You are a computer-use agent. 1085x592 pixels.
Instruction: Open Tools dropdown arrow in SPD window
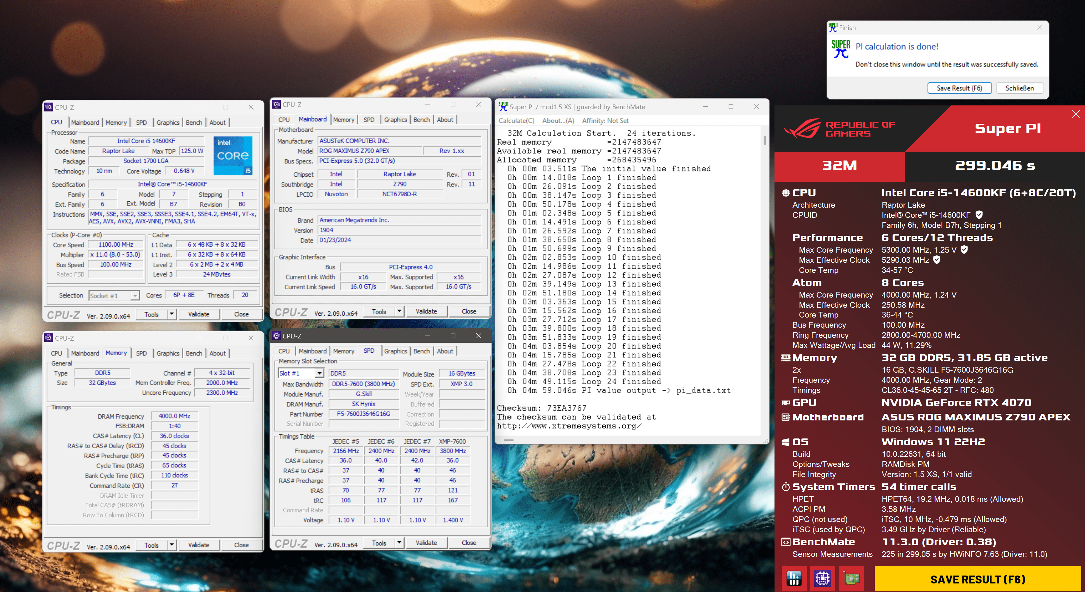click(x=399, y=543)
